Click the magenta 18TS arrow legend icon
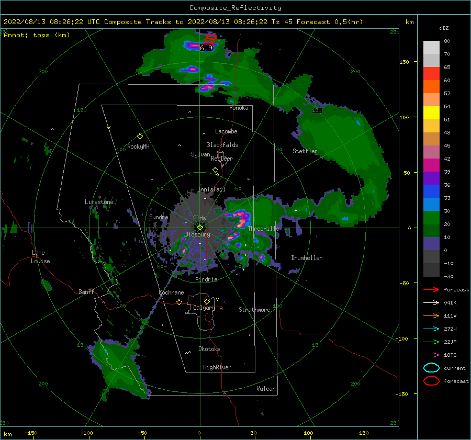This screenshot has width=471, height=440. 431,355
